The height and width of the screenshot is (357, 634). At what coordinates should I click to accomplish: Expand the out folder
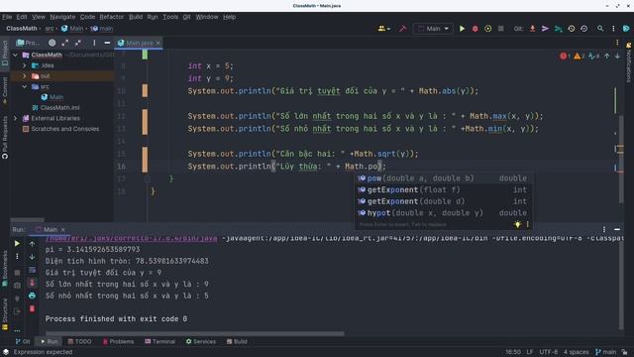tap(24, 75)
